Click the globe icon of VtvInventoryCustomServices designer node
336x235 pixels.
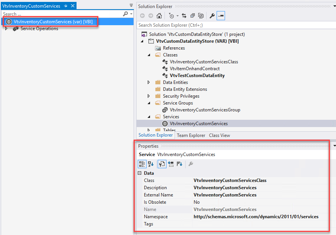tap(8, 22)
